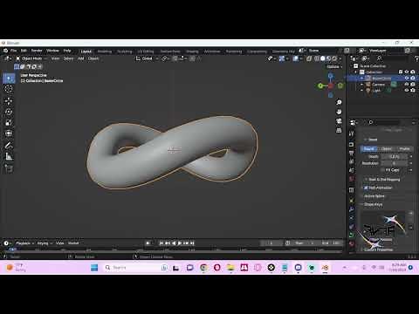Expand the Active Spline panel

pos(374,196)
